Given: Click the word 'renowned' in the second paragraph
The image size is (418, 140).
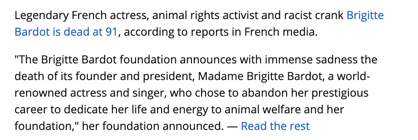Looking at the screenshot, I should pos(42,93).
